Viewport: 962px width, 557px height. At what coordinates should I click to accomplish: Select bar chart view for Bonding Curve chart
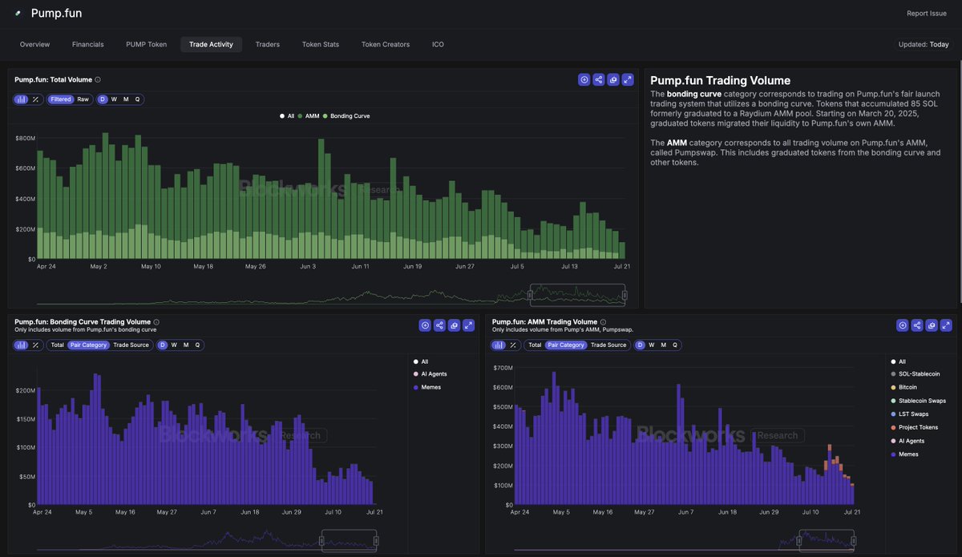(x=21, y=345)
